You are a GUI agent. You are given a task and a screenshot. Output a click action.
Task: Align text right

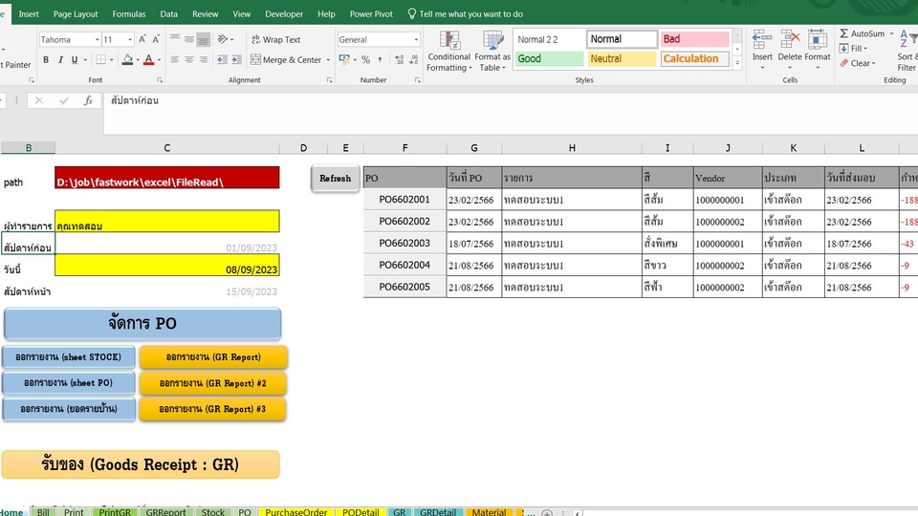[x=203, y=59]
